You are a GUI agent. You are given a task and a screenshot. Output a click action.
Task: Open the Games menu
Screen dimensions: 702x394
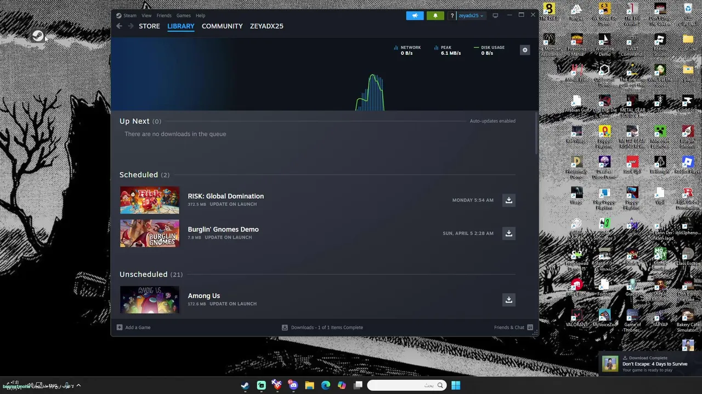[183, 15]
